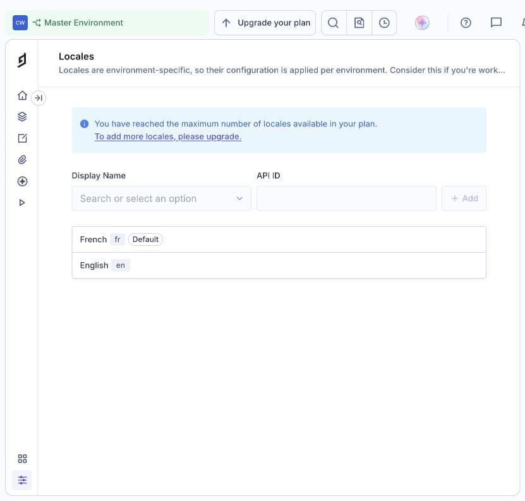Open the Content editing icon
Image resolution: width=525 pixels, height=501 pixels.
(22, 138)
